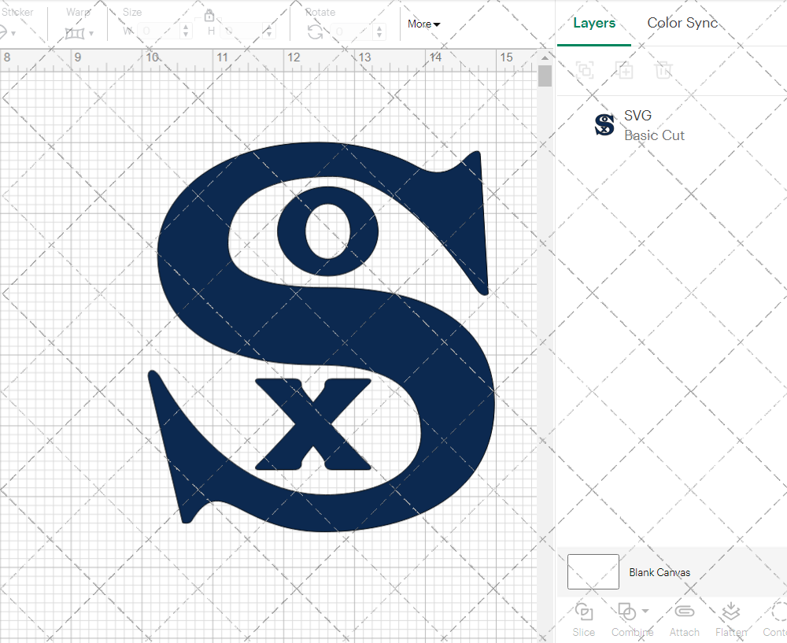Open the More dropdown menu
787x643 pixels.
(423, 24)
